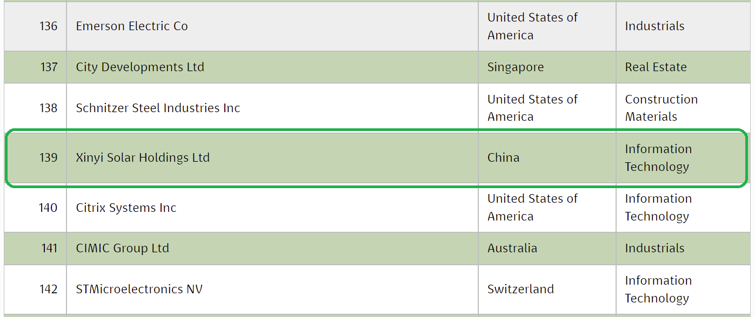The image size is (755, 317).
Task: Select CIMIC Group Ltd company name
Action: click(x=122, y=249)
